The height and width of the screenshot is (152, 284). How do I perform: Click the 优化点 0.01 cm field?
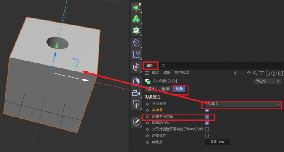click(217, 142)
